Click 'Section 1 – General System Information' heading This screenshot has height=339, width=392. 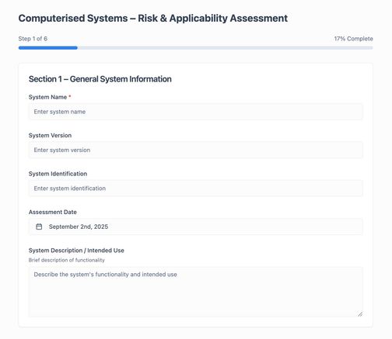[100, 79]
